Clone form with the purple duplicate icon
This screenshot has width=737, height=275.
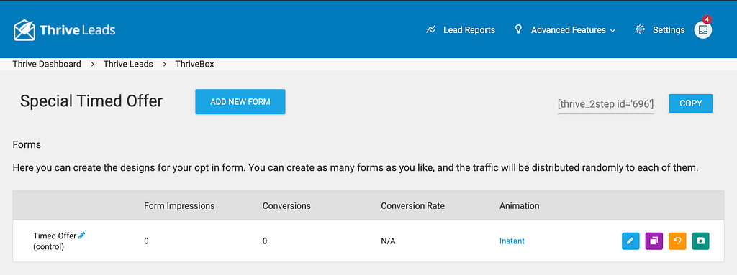(654, 241)
